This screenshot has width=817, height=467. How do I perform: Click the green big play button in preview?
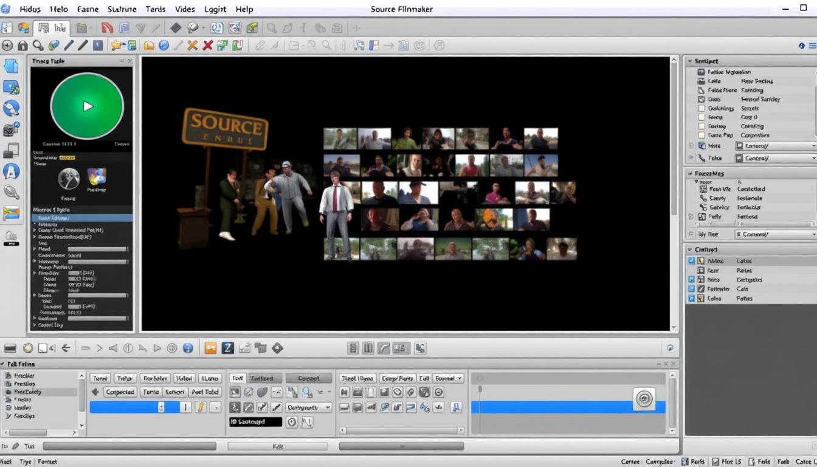pos(88,106)
